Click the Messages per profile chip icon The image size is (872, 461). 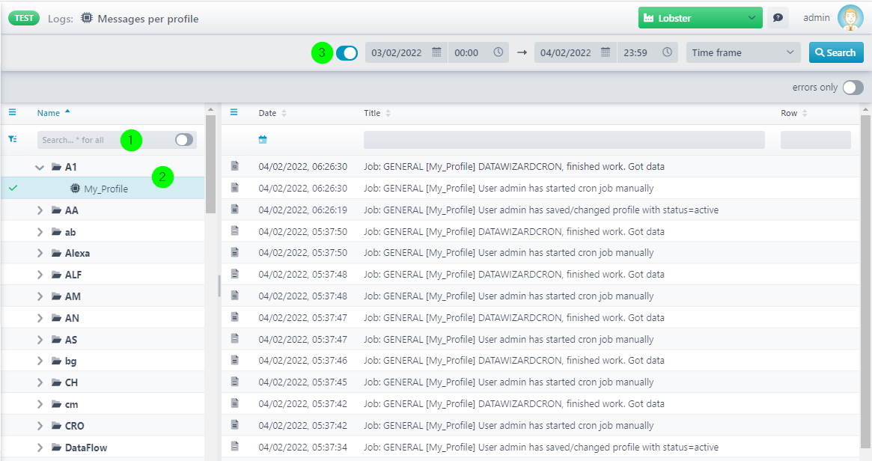(87, 18)
